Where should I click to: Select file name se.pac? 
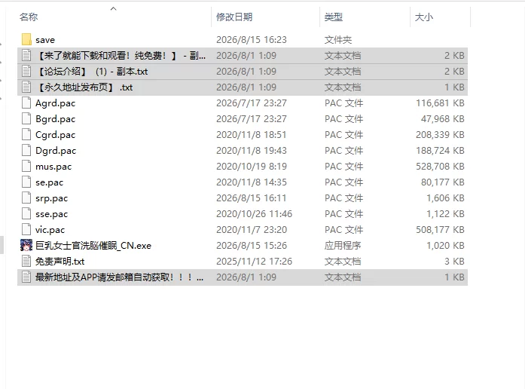click(x=49, y=182)
